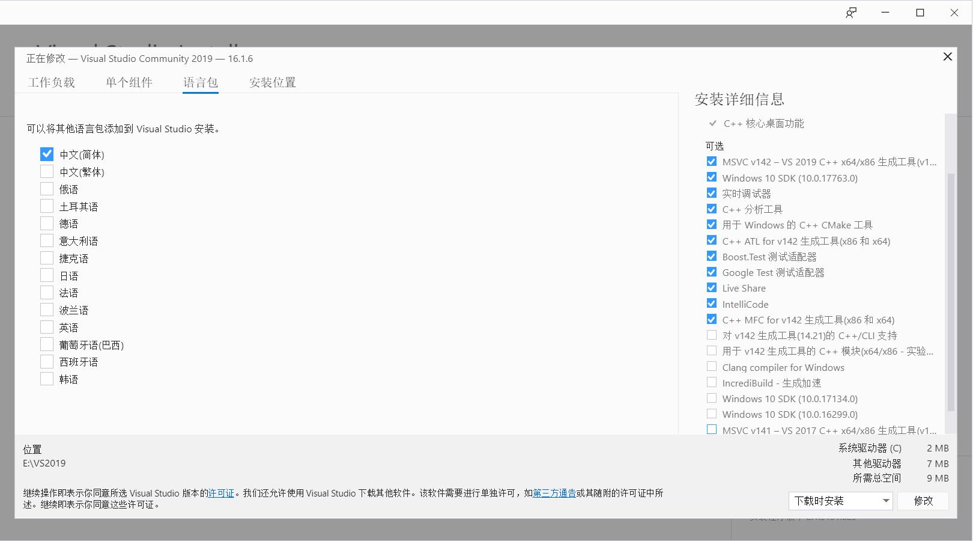The width and height of the screenshot is (973, 541).
Task: Uncheck MSVC v142 VS 2019 build tools
Action: tap(712, 162)
